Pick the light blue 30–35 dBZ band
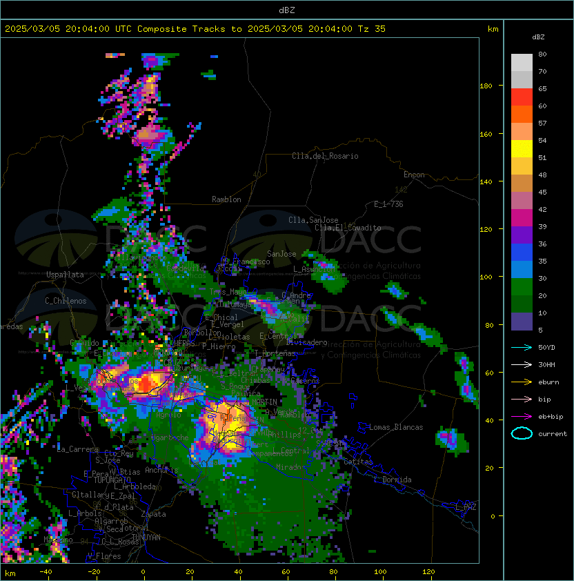The image size is (574, 581). (x=522, y=269)
